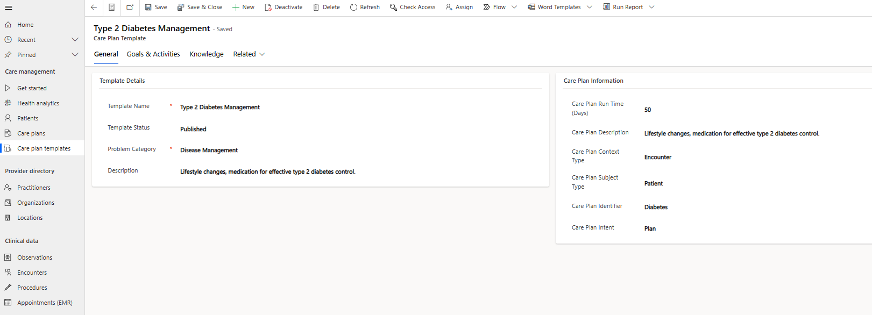Click Save & Close
Viewport: 872px width, 315px height.
tap(200, 7)
